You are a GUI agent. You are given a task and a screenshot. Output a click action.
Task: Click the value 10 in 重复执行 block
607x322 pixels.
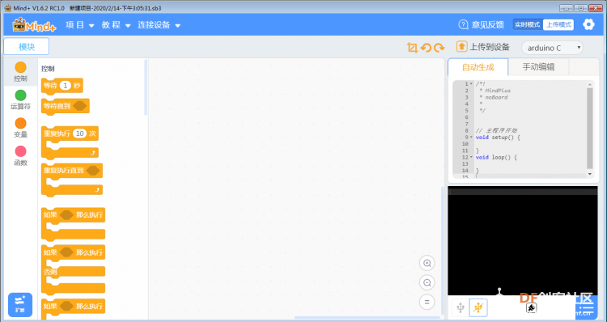pyautogui.click(x=80, y=133)
